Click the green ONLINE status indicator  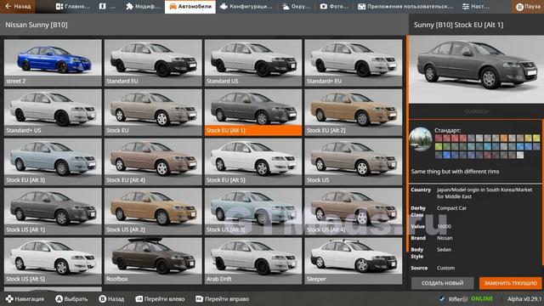pos(482,298)
